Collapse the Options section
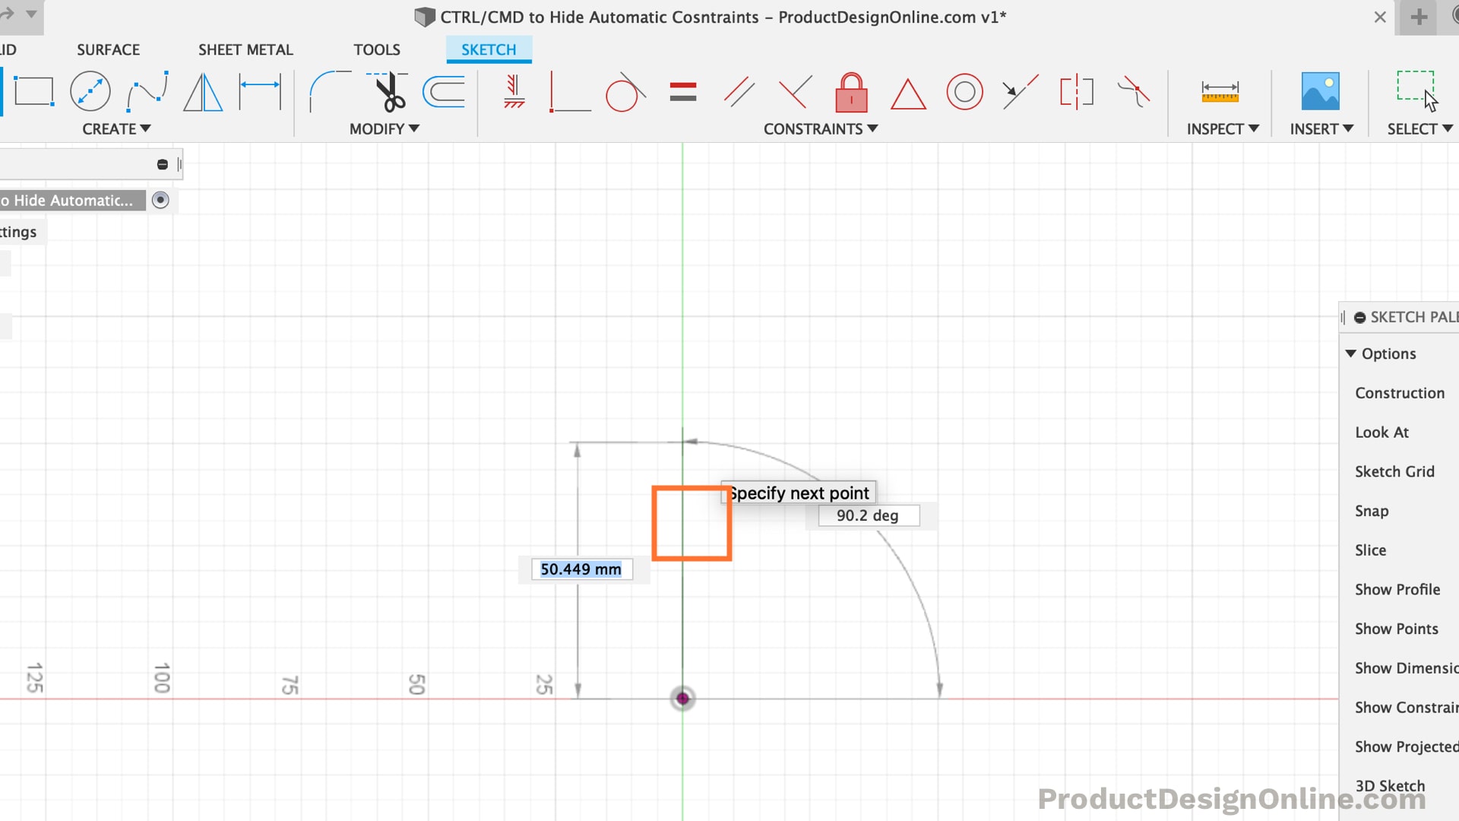1459x821 pixels. (1350, 353)
